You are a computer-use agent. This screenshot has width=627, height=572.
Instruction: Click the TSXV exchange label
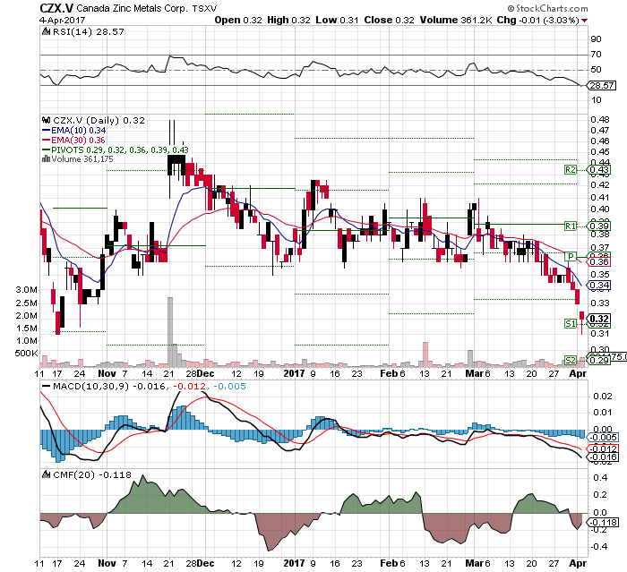(204, 9)
